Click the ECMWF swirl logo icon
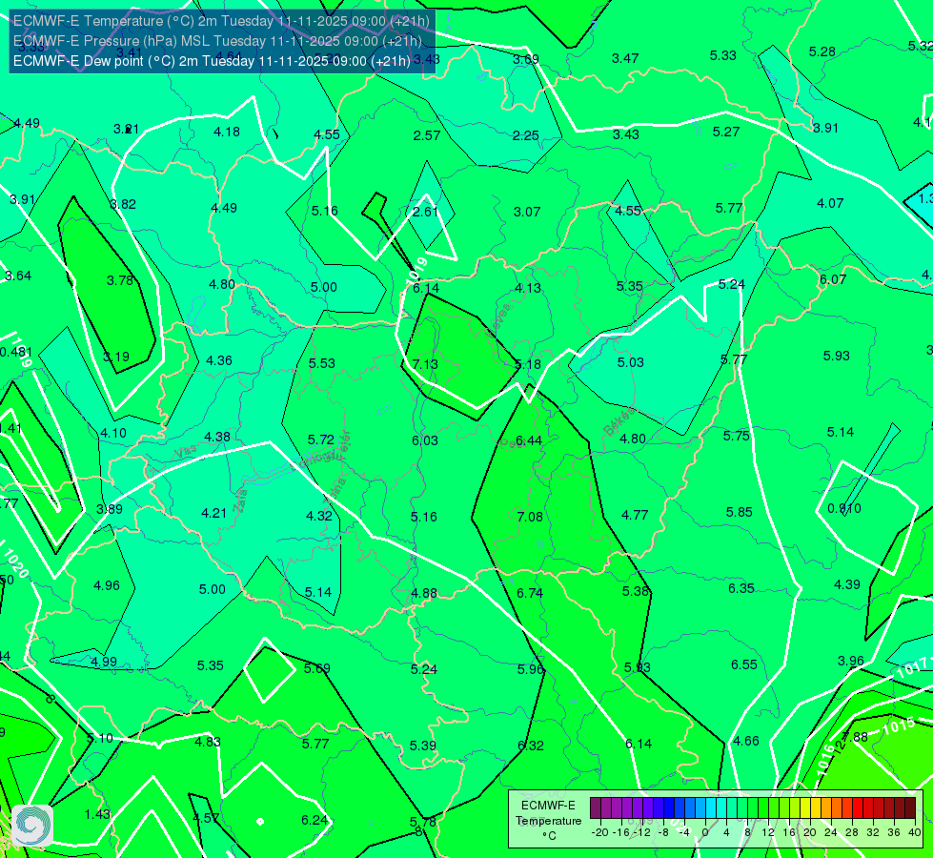Viewport: 933px width, 858px height. pos(32,826)
